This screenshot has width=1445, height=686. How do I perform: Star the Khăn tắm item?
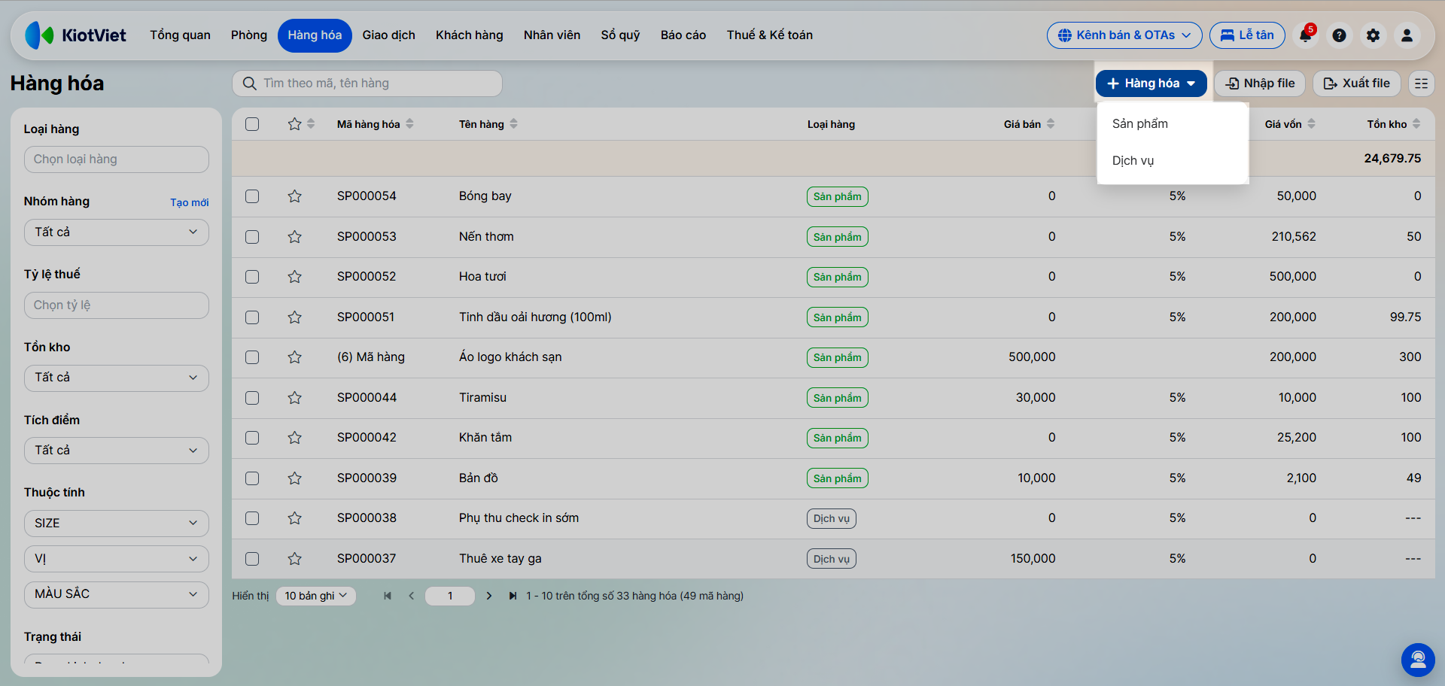pyautogui.click(x=294, y=438)
